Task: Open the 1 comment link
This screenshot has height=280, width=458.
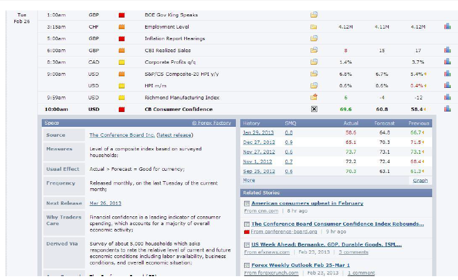Action: [361, 273]
